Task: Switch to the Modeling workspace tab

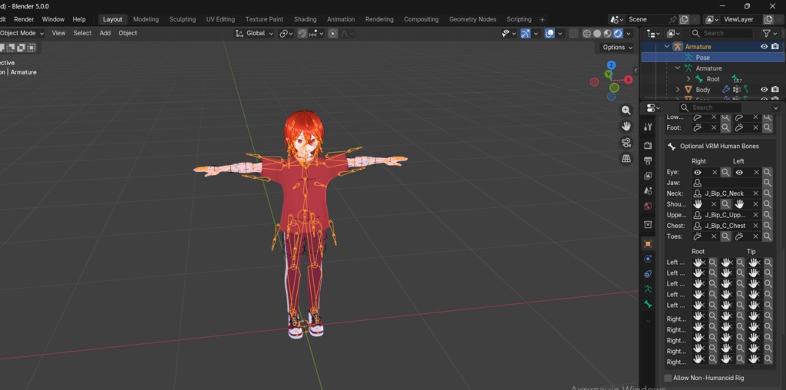Action: point(146,19)
